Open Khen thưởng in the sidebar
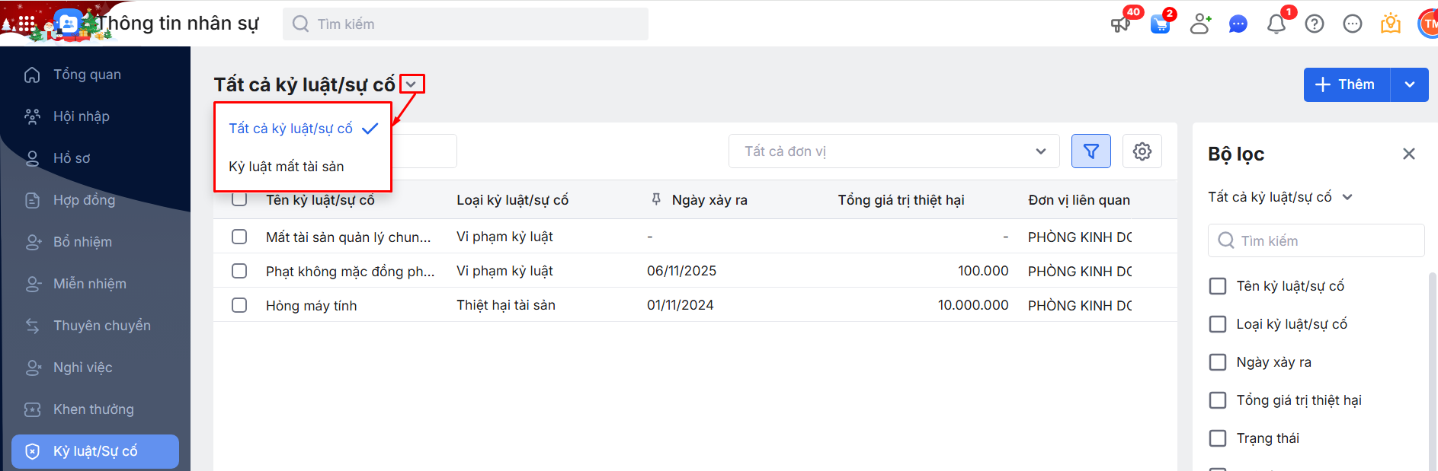The height and width of the screenshot is (471, 1438). coord(93,409)
